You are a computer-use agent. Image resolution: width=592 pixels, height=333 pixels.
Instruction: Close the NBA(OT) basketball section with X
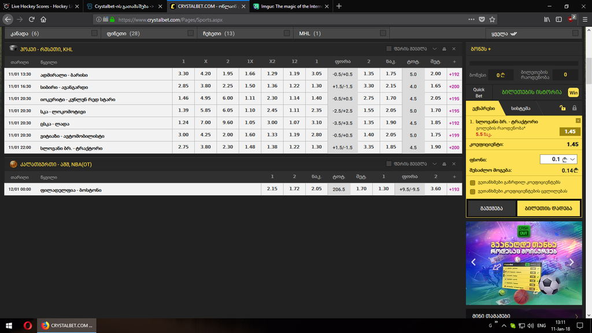point(454,164)
